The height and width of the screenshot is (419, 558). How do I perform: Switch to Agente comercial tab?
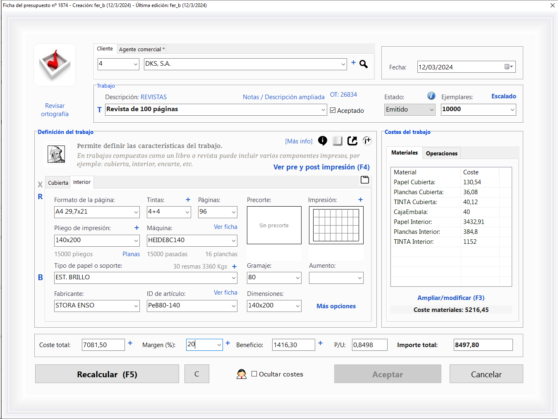coord(142,50)
